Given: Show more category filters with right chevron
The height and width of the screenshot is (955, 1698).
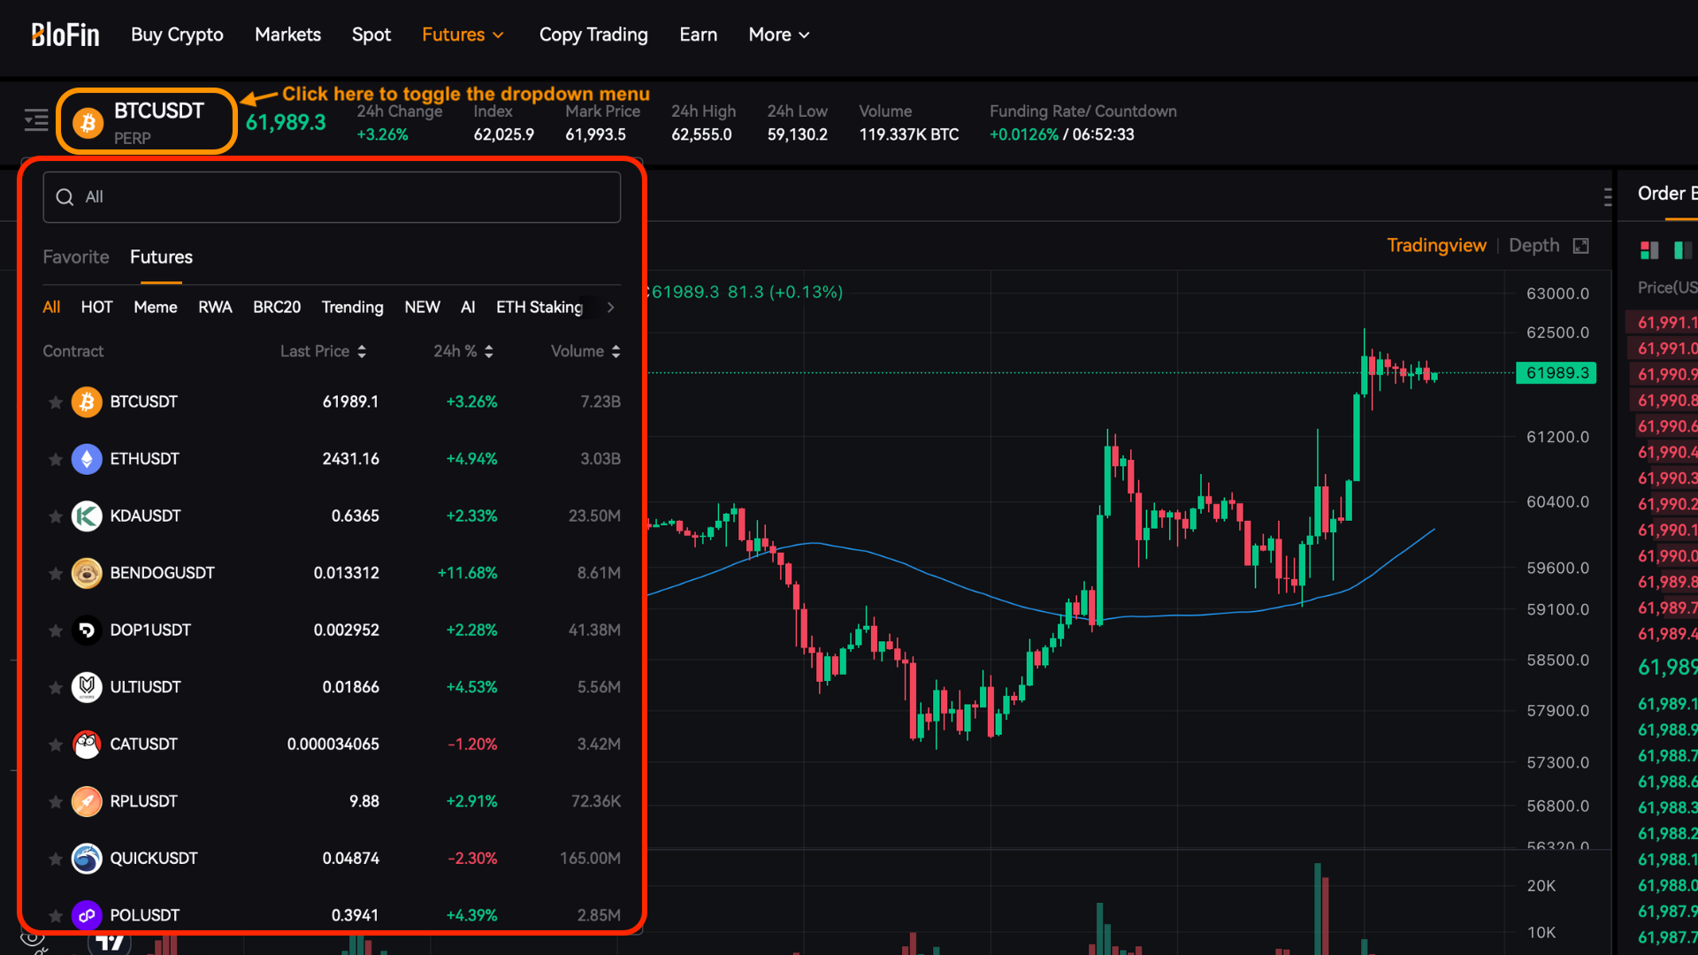Looking at the screenshot, I should [x=610, y=307].
